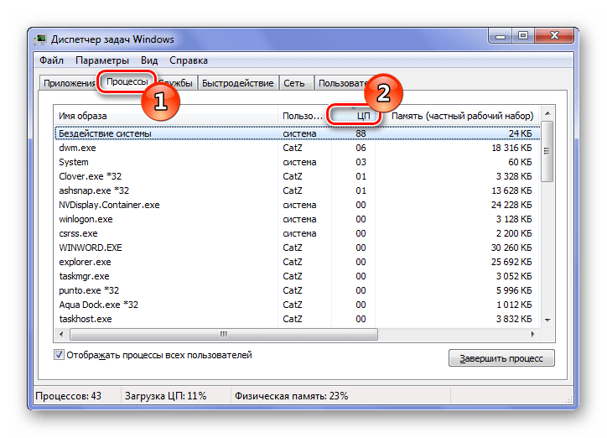Open the Параметры menu

102,60
